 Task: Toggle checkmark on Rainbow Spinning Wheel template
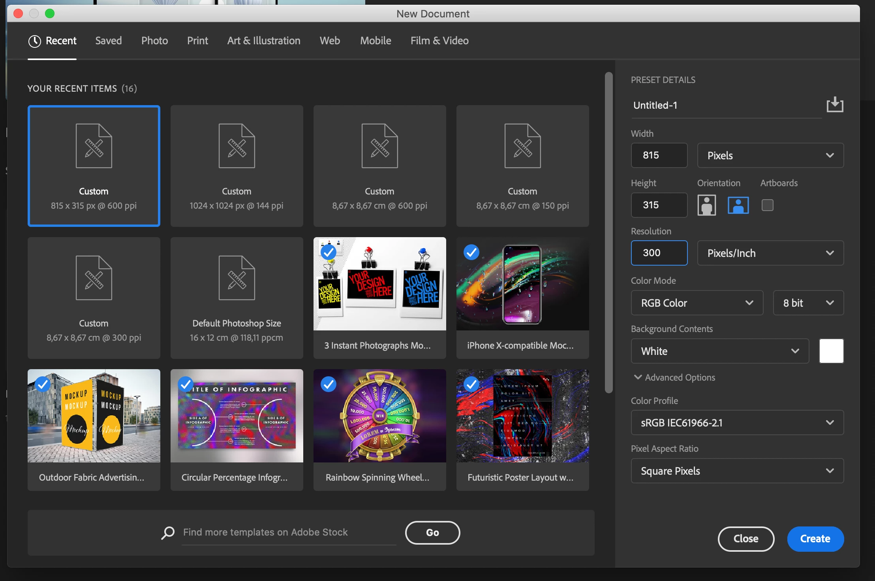point(329,384)
